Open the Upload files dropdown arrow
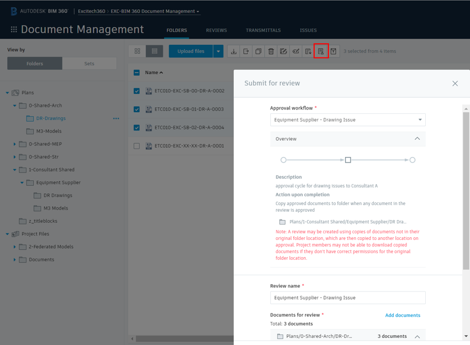This screenshot has width=470, height=345. [218, 51]
